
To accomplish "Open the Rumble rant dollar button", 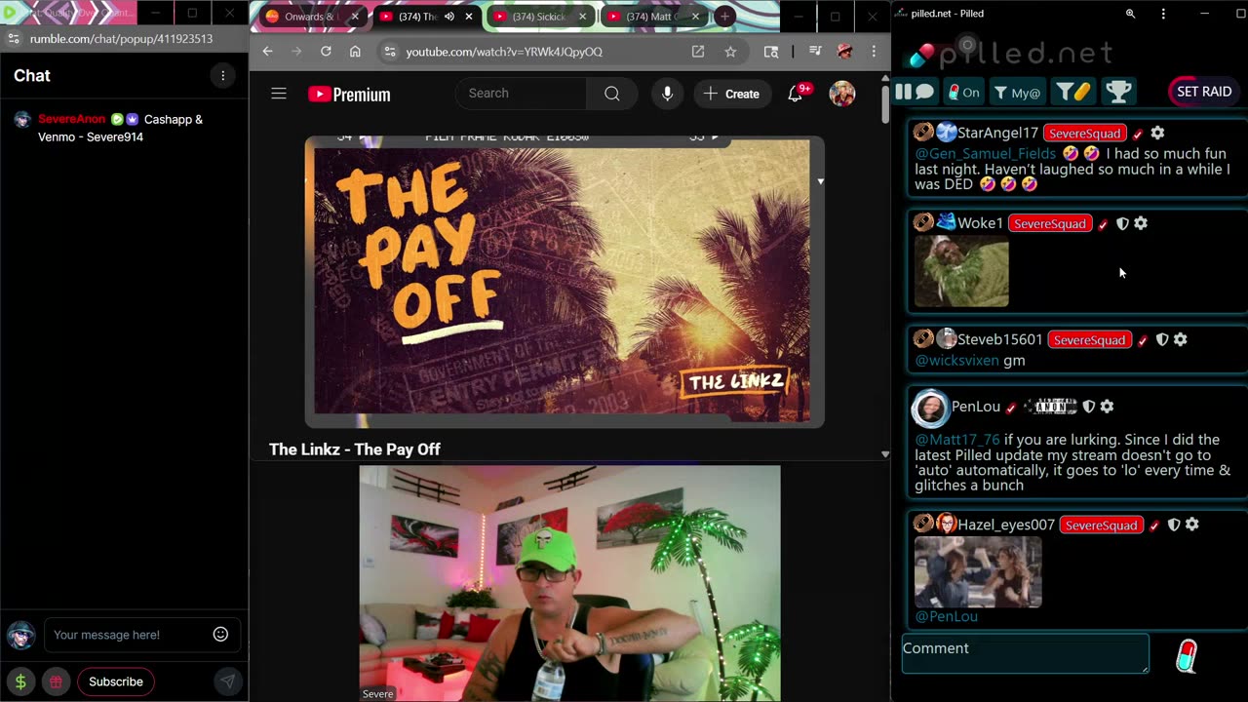I will point(20,682).
